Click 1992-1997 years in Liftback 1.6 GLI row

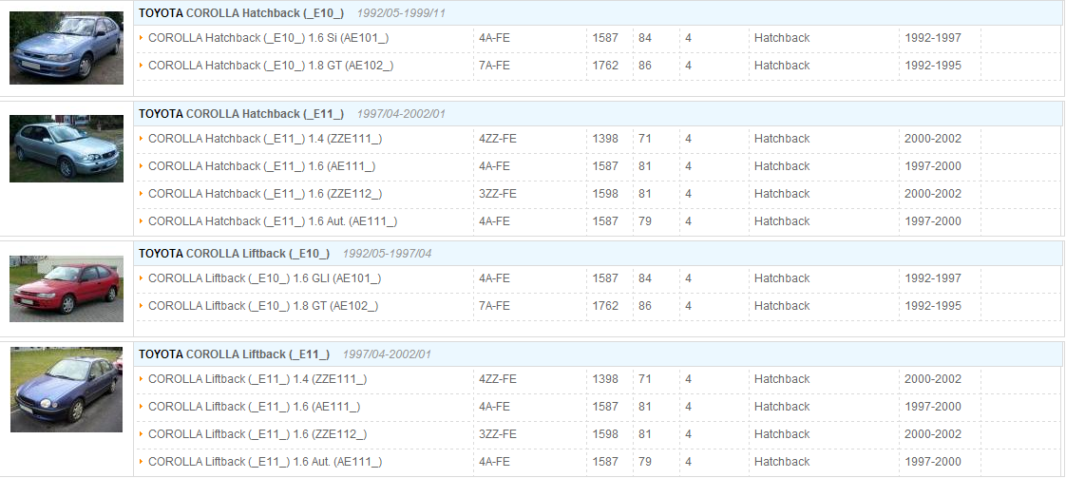[933, 278]
